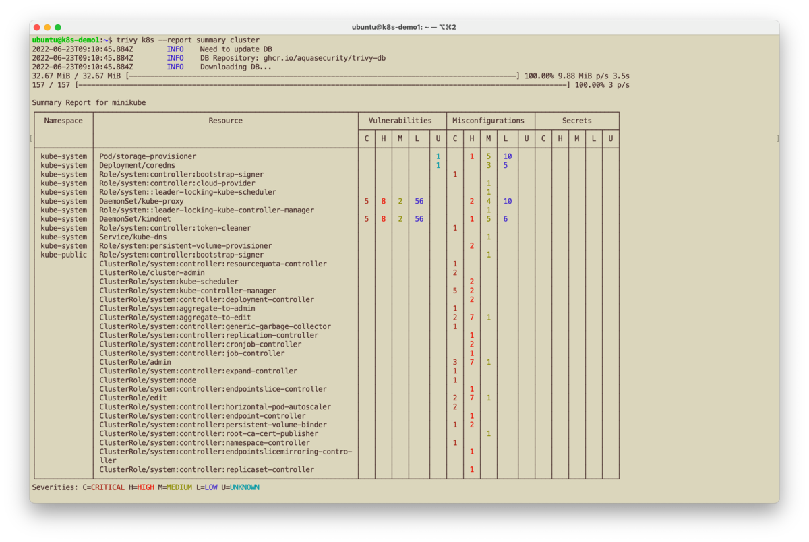Click the 'Namespace' column header
Image resolution: width=809 pixels, height=542 pixels.
(x=63, y=121)
